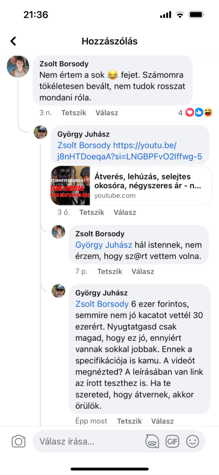Tap Tetszik under the 3 ó. comment
This screenshot has height=475, width=219.
coord(92,213)
